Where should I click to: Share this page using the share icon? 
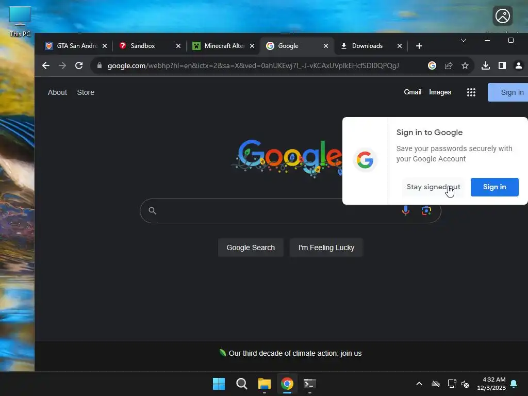coord(449,65)
